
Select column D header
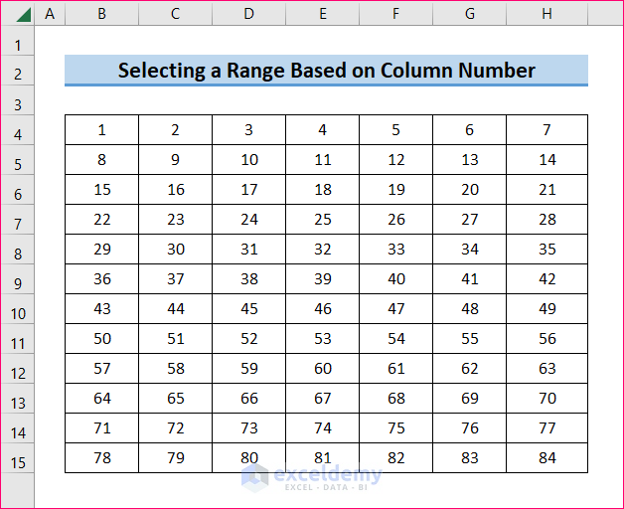tap(248, 14)
